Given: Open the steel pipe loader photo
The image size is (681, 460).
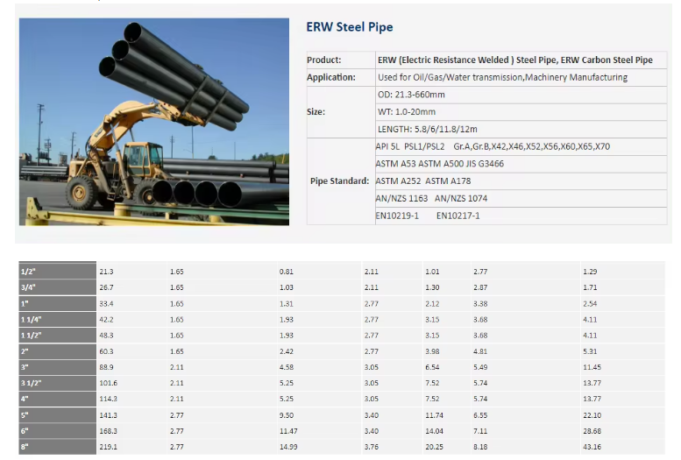Looking at the screenshot, I should click(x=154, y=122).
